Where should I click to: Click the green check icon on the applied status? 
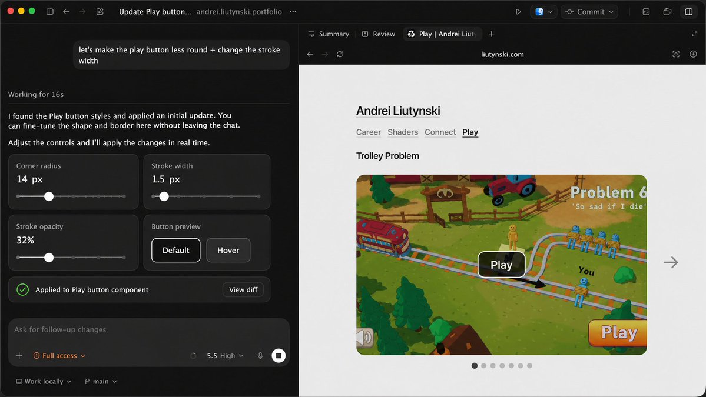(x=22, y=289)
